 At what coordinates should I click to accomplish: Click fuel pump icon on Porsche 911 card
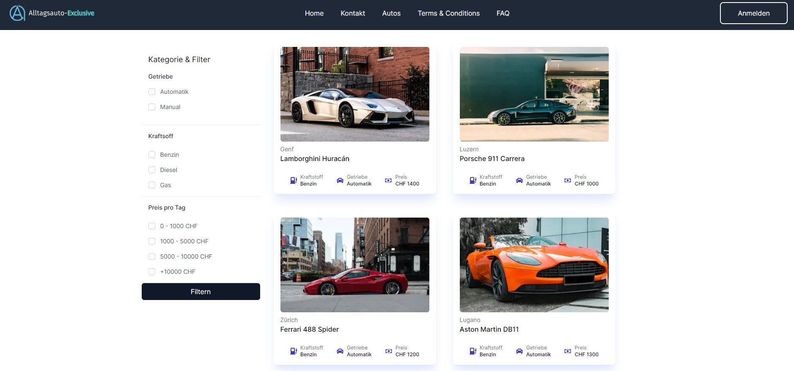(x=473, y=180)
